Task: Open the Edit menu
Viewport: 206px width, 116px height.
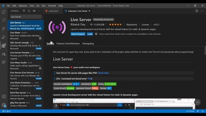Action: point(14,6)
